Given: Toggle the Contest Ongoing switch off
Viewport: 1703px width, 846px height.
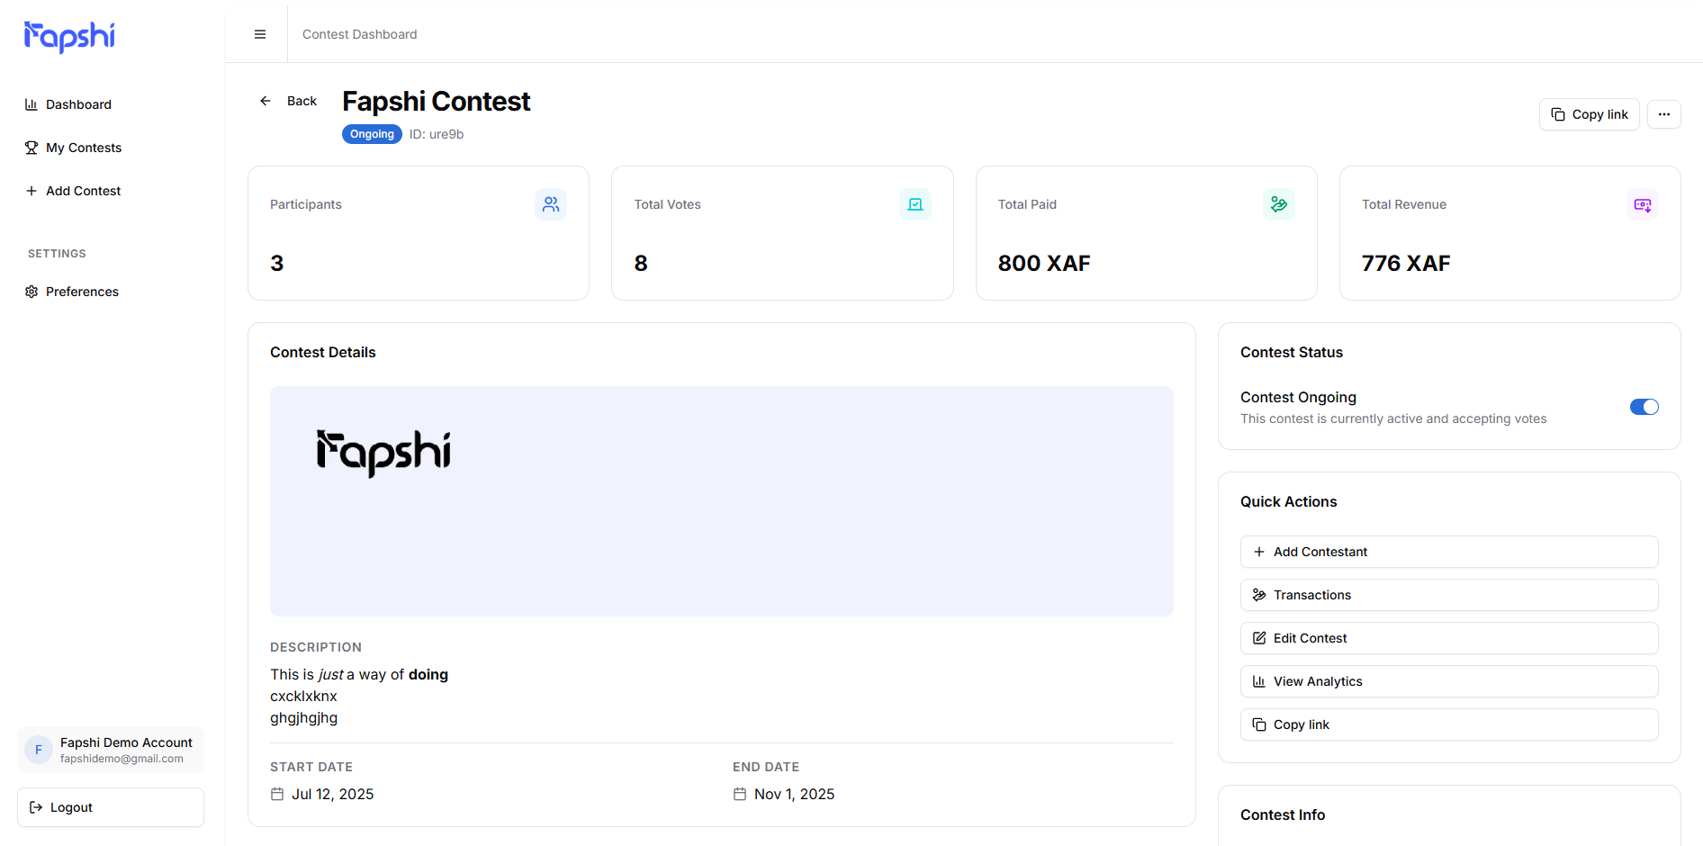Looking at the screenshot, I should (x=1644, y=407).
